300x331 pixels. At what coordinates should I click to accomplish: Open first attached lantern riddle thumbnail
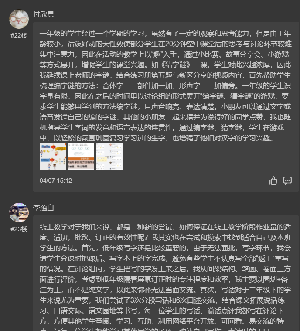pos(53,157)
